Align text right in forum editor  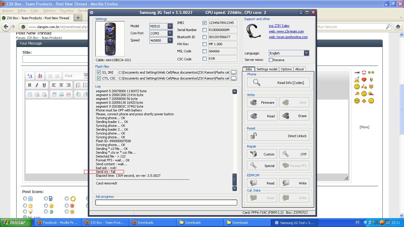(x=68, y=85)
